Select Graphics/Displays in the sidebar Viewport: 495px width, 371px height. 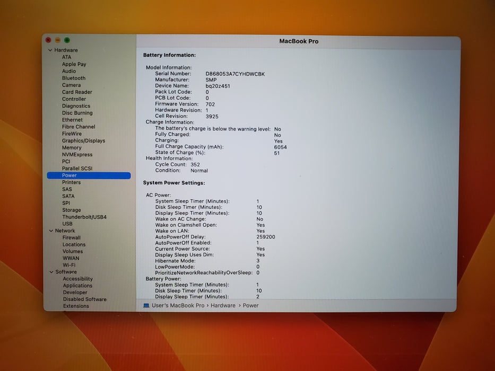coord(84,140)
